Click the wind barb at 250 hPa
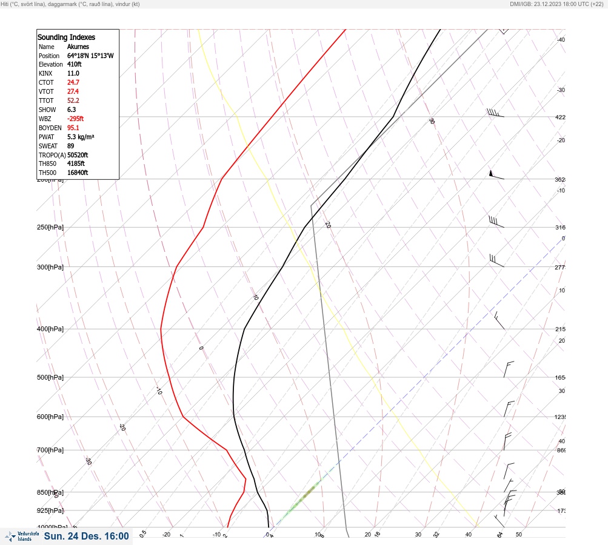Image resolution: width=608 pixels, height=545 pixels. [496, 222]
